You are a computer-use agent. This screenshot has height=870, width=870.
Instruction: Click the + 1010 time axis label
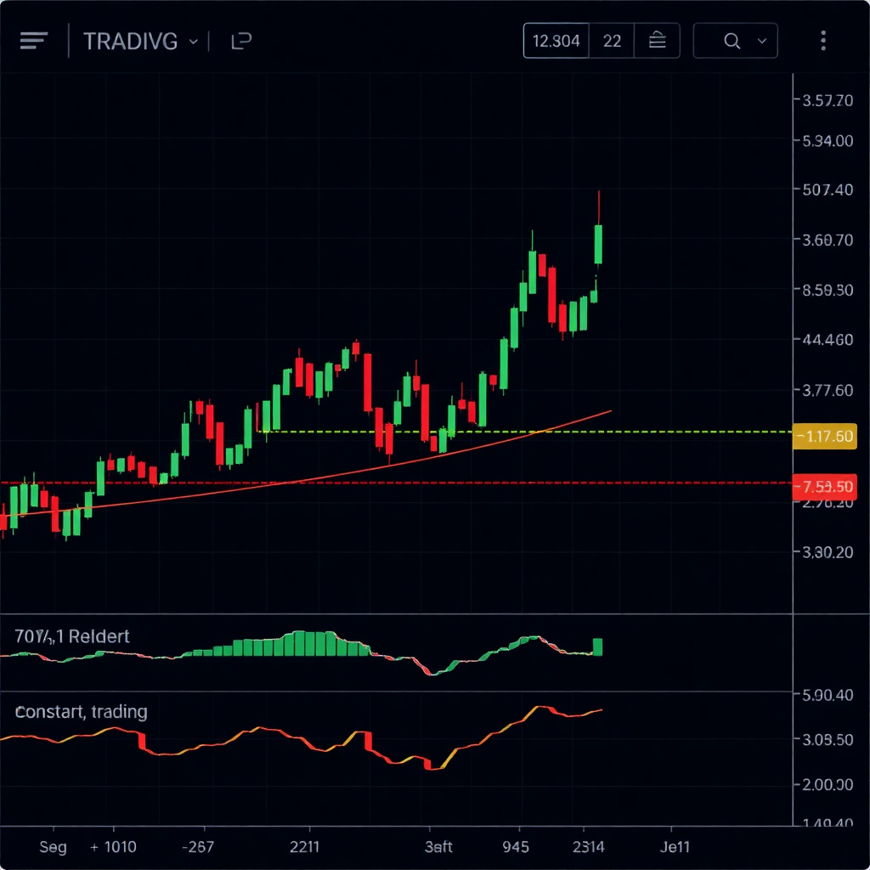113,847
